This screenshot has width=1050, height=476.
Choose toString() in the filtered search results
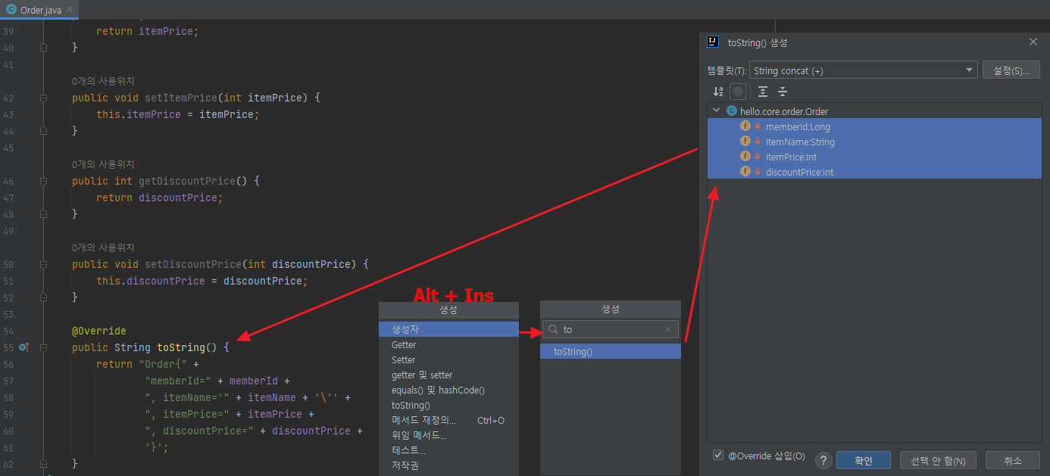tap(611, 351)
